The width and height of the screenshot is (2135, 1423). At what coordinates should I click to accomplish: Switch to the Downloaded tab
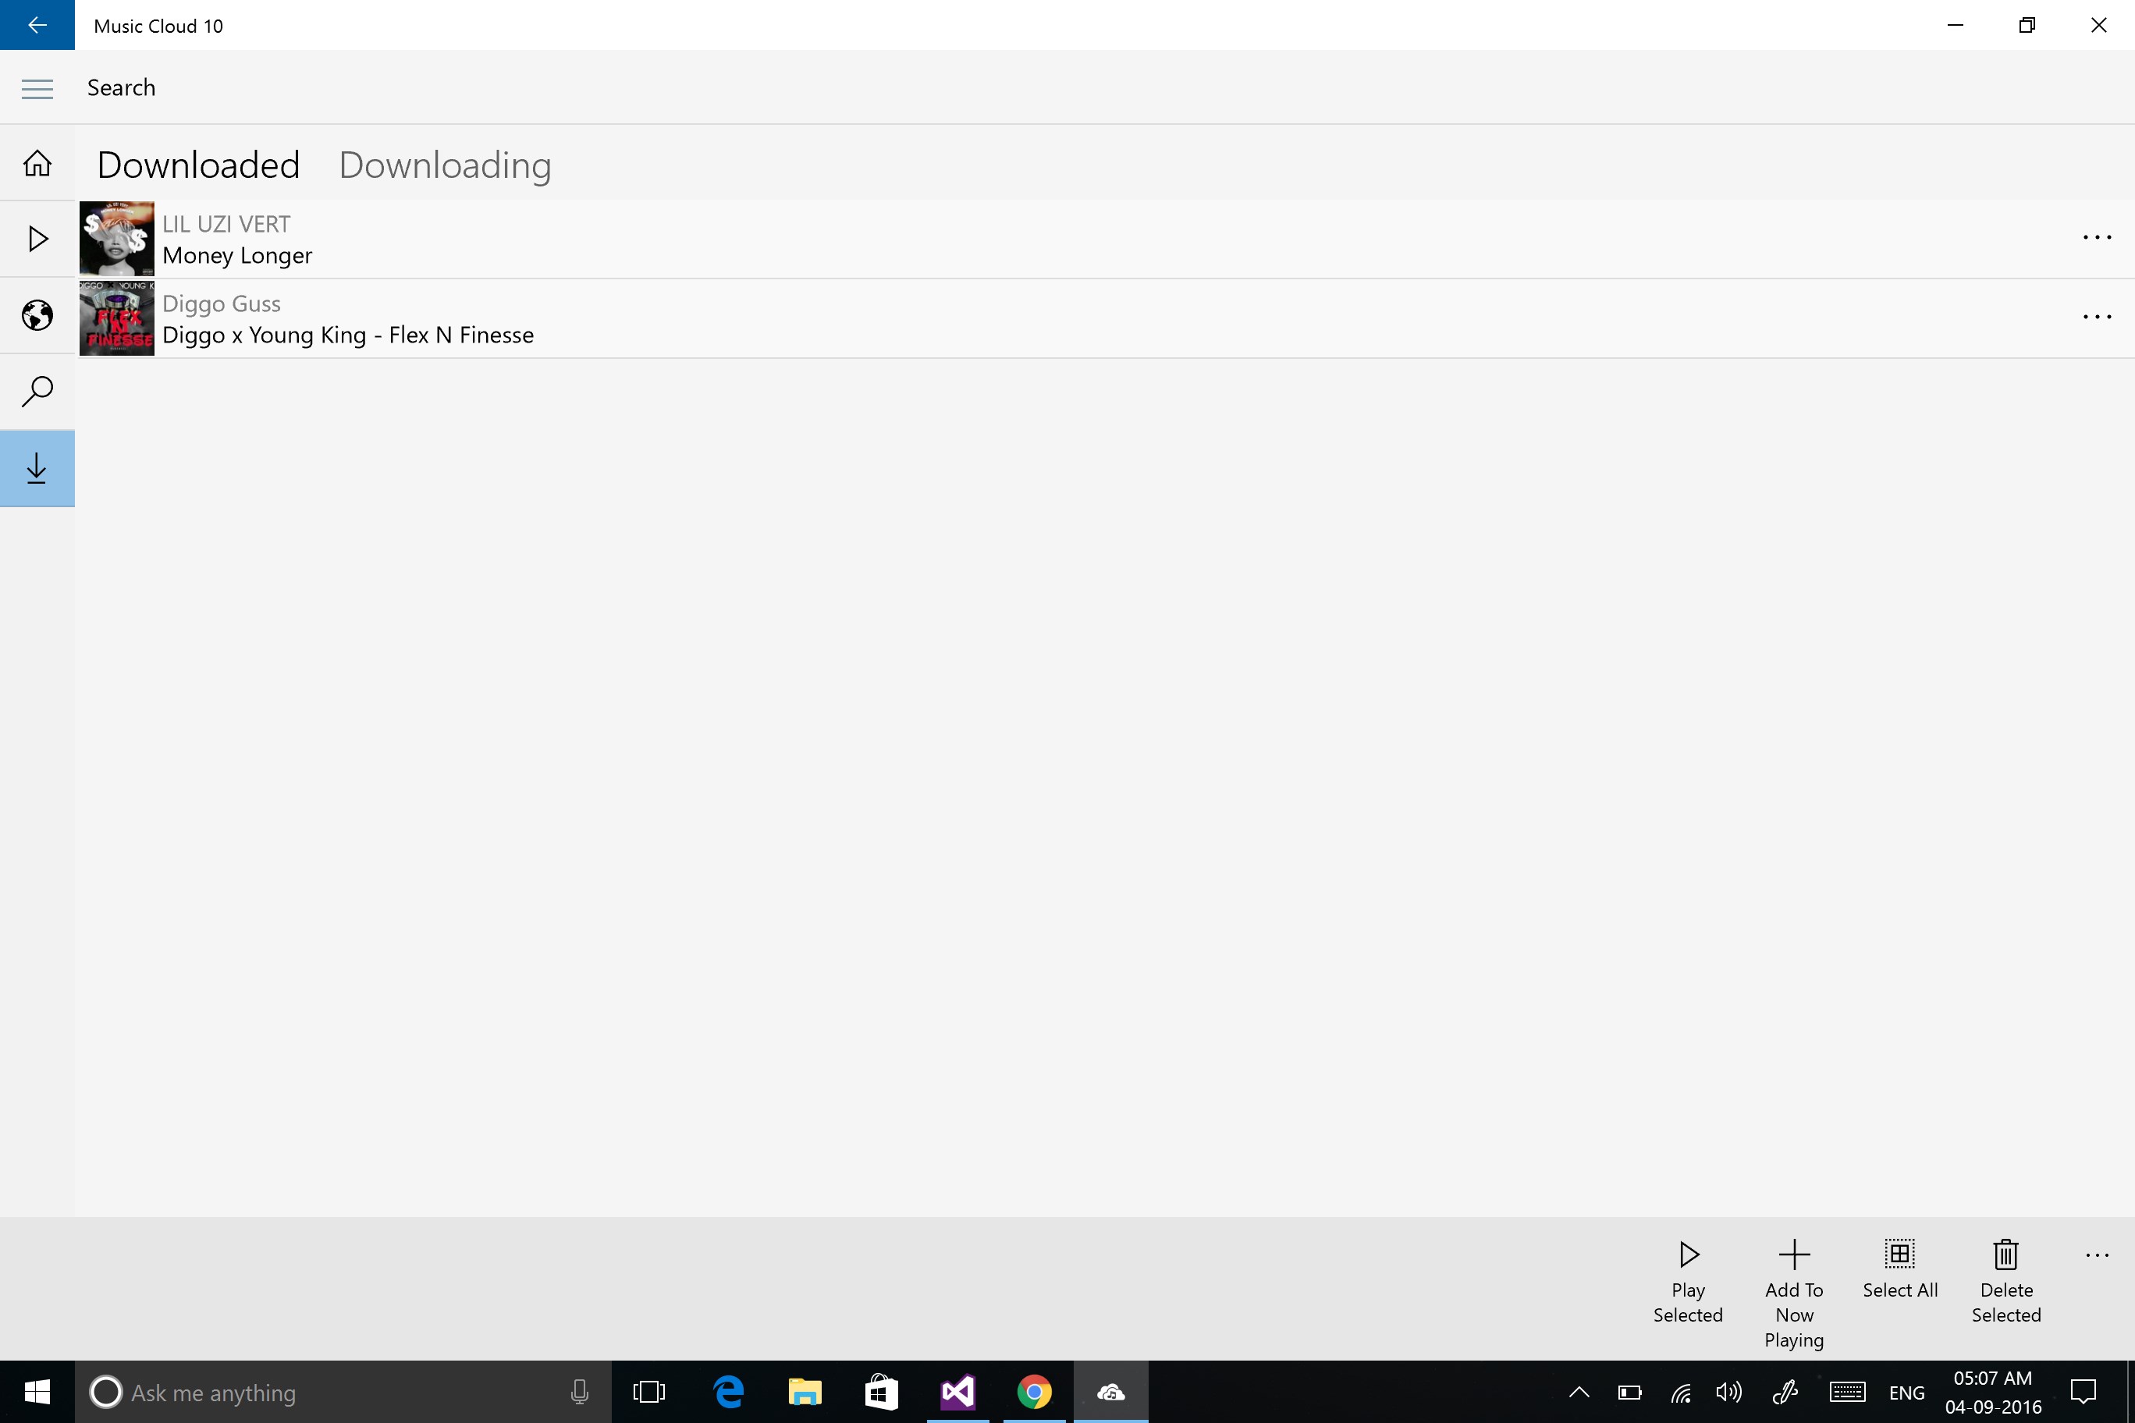198,165
